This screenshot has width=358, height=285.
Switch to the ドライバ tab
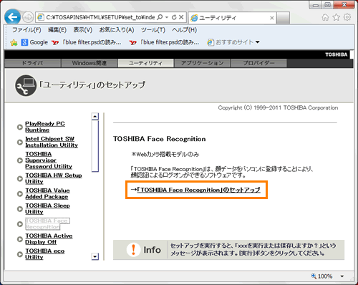(x=32, y=63)
